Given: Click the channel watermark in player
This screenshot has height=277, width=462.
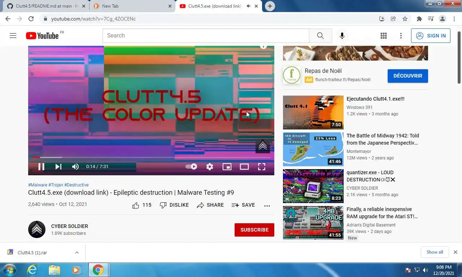Looking at the screenshot, I should pos(263,146).
